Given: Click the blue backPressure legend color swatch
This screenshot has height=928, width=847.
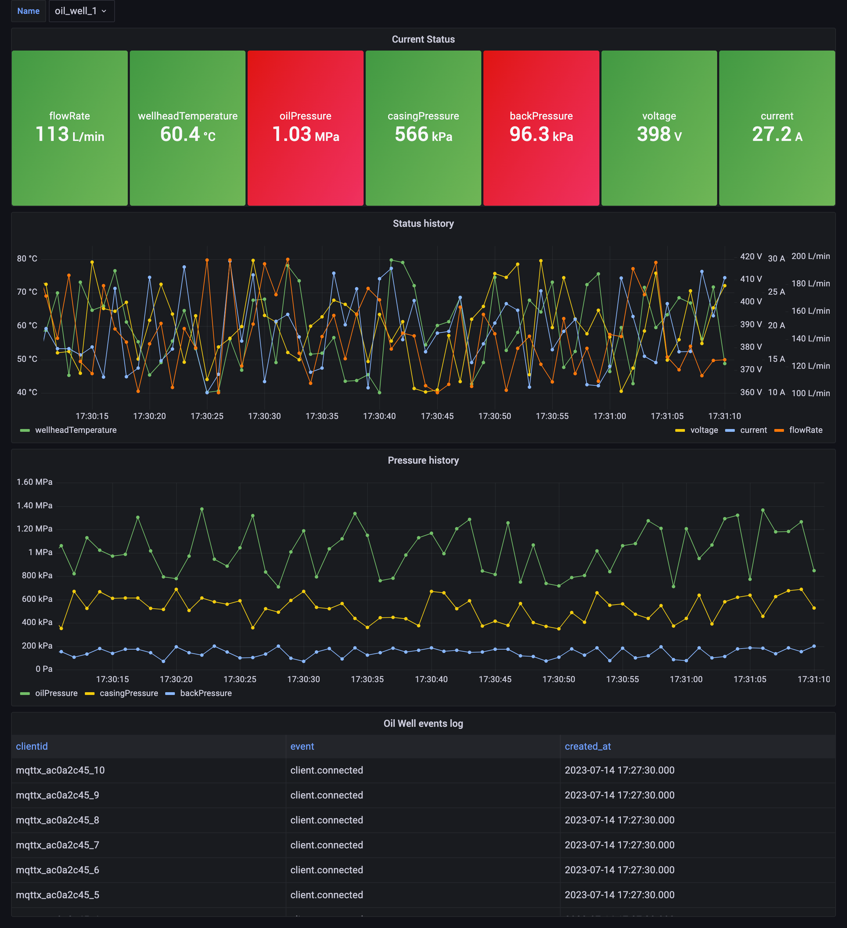Looking at the screenshot, I should click(170, 694).
